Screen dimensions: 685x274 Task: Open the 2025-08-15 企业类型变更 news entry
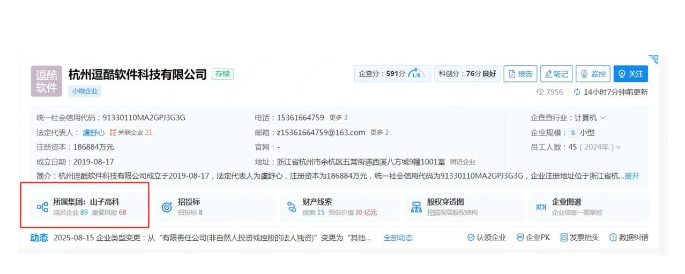213,238
